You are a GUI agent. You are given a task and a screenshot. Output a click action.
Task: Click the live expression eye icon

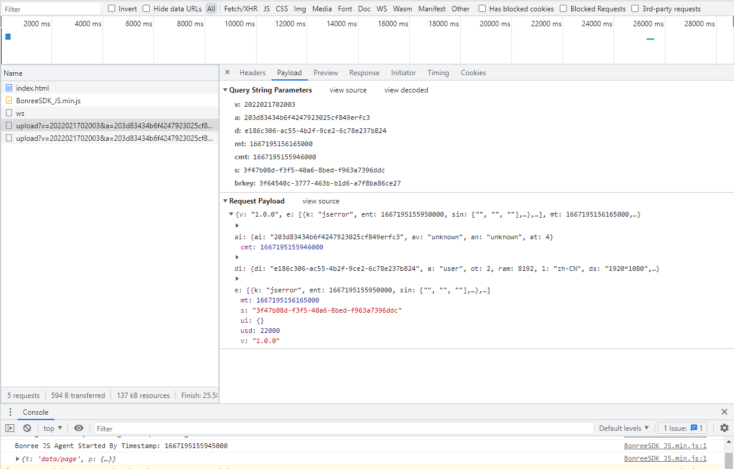coord(79,428)
